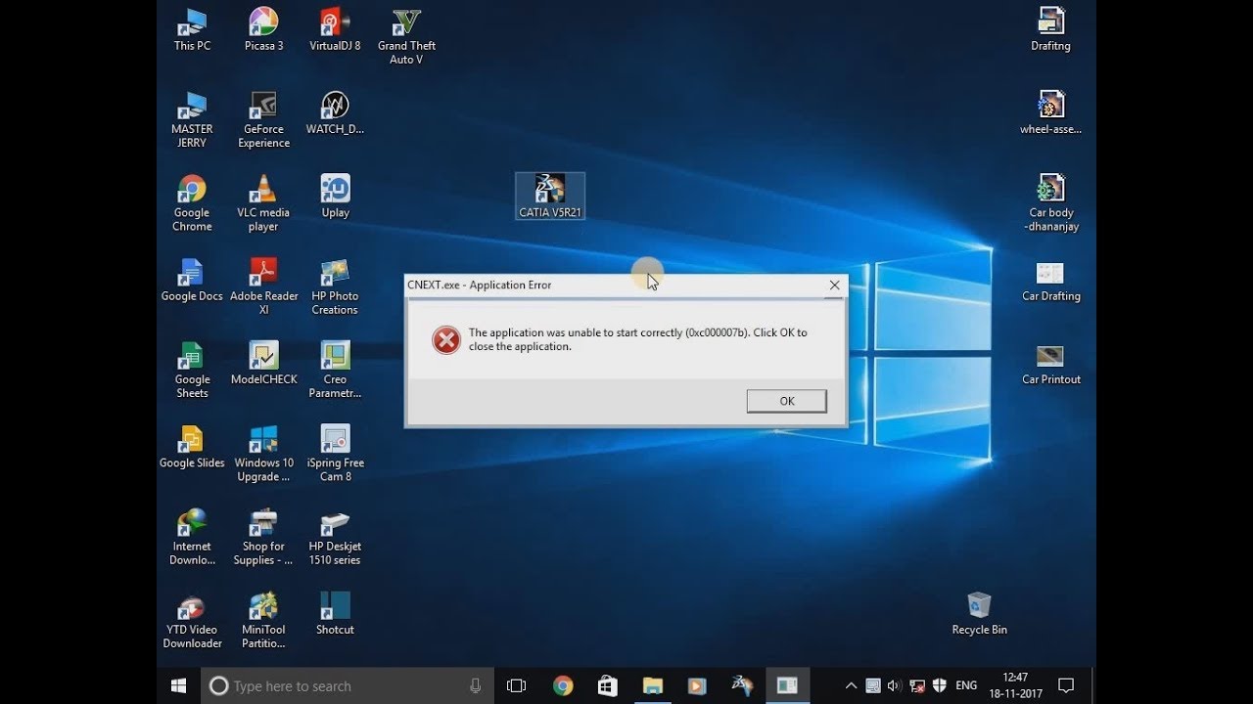Select the HP Deskjet 1510 series shortcut
Screen dimensions: 1253x704
[335, 538]
